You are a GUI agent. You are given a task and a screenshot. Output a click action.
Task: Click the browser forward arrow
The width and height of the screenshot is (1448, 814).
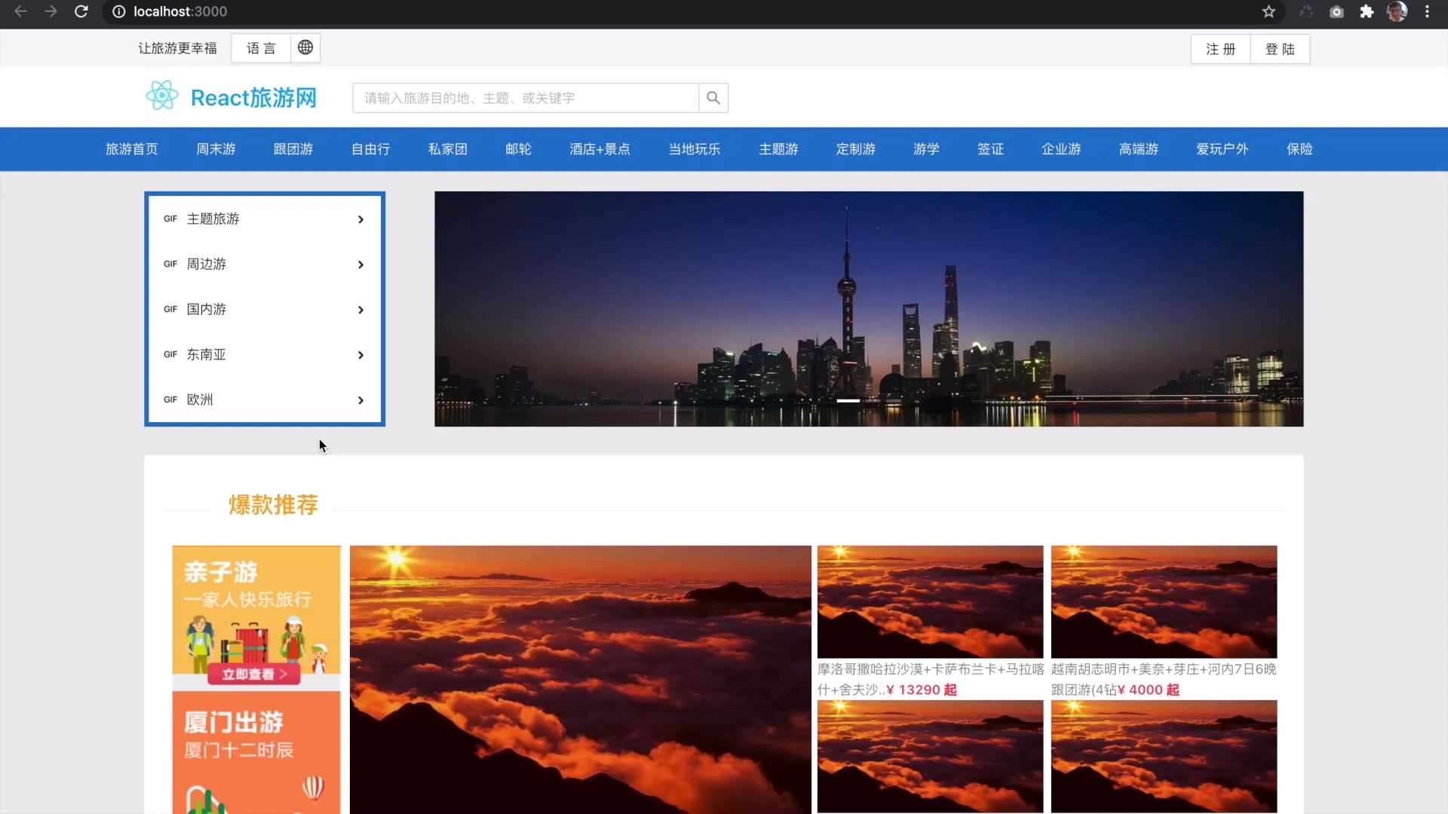[x=51, y=11]
